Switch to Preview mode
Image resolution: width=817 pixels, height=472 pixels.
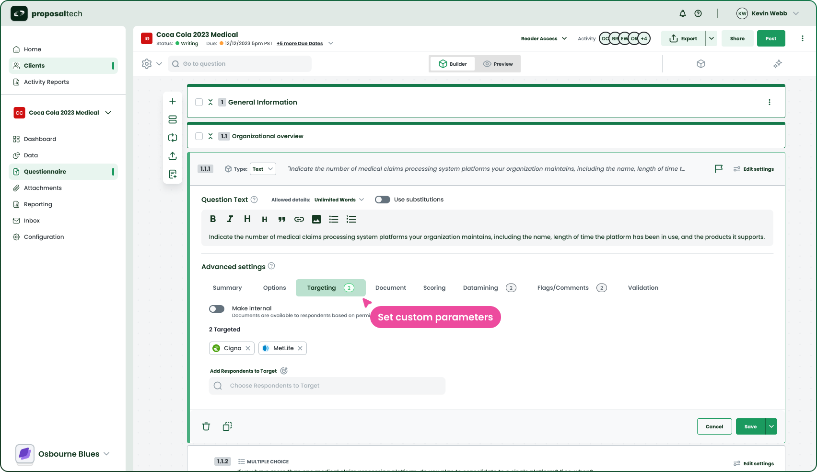tap(498, 64)
